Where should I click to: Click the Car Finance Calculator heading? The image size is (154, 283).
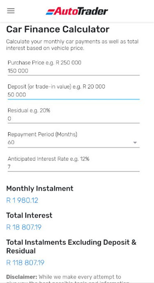tap(58, 29)
